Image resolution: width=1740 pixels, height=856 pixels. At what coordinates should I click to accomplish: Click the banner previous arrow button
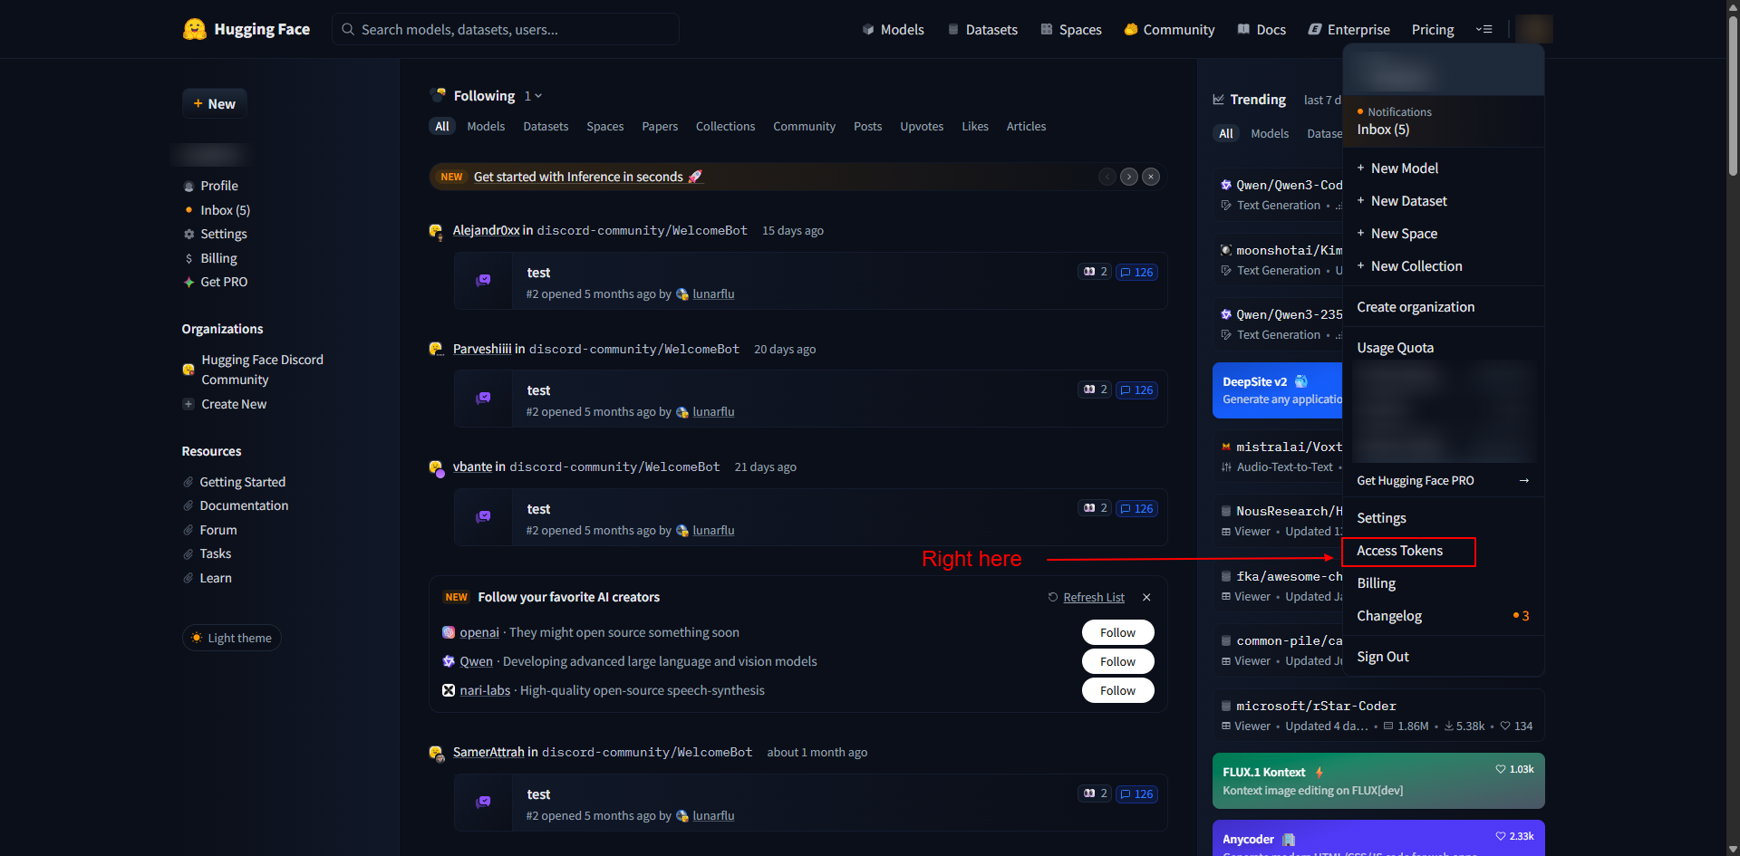click(1107, 177)
